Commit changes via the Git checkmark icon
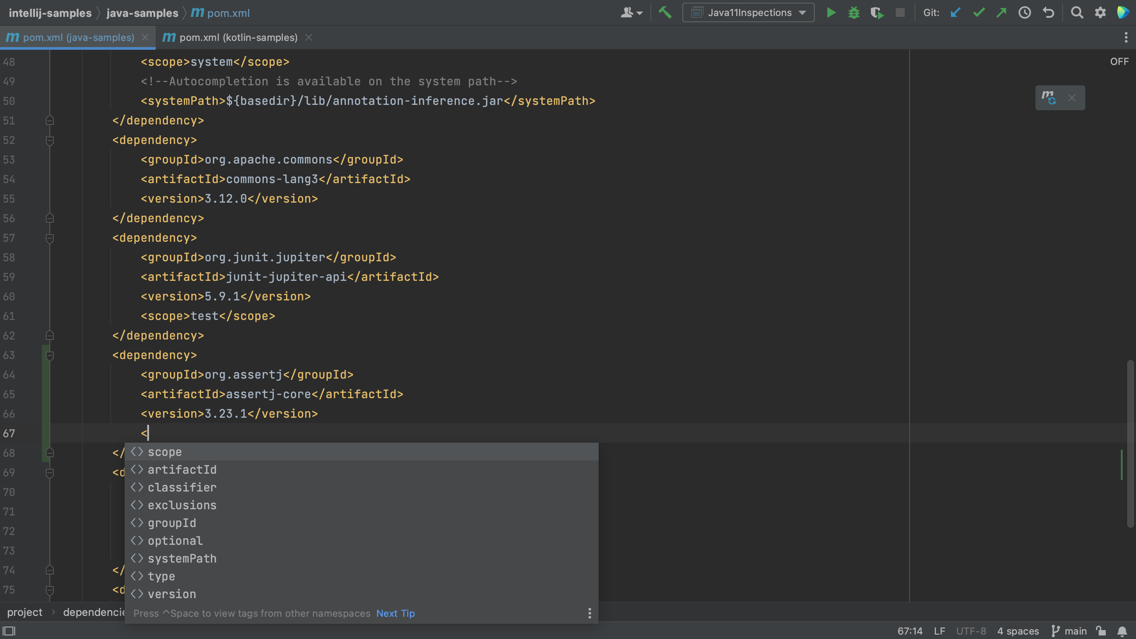Viewport: 1136px width, 639px height. 979,12
